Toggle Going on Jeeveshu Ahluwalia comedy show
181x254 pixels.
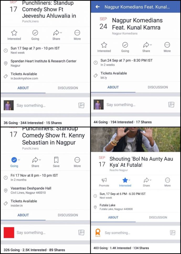(35, 35)
